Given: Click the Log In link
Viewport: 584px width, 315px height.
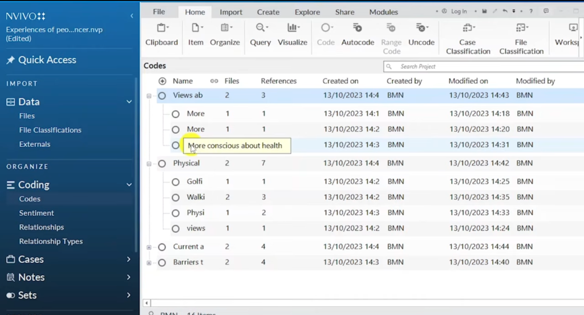Looking at the screenshot, I should (459, 11).
